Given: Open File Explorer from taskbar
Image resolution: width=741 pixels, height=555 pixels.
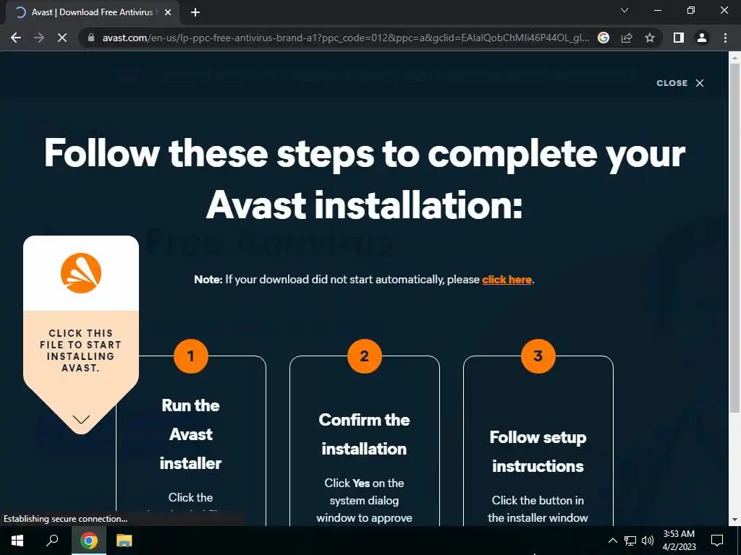Looking at the screenshot, I should (124, 541).
